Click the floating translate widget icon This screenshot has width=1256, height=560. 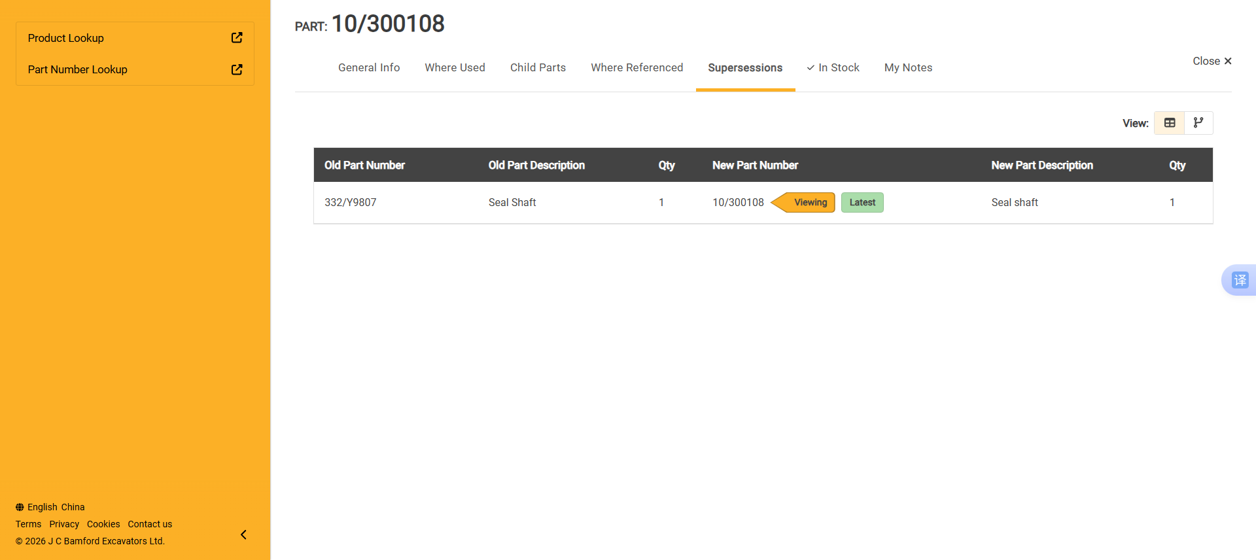tap(1240, 280)
